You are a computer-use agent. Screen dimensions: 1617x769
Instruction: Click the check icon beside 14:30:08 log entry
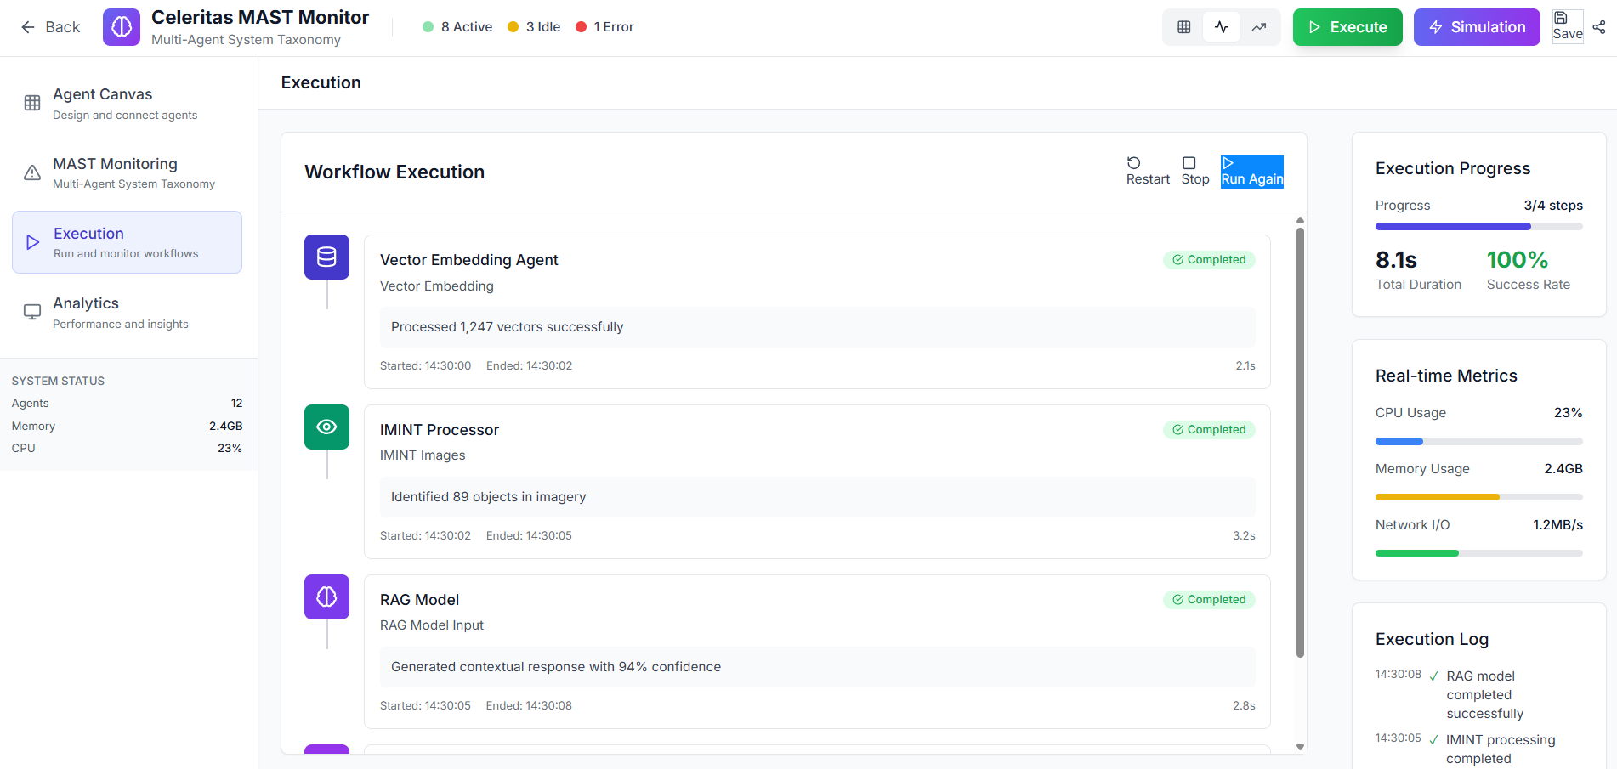(1434, 676)
